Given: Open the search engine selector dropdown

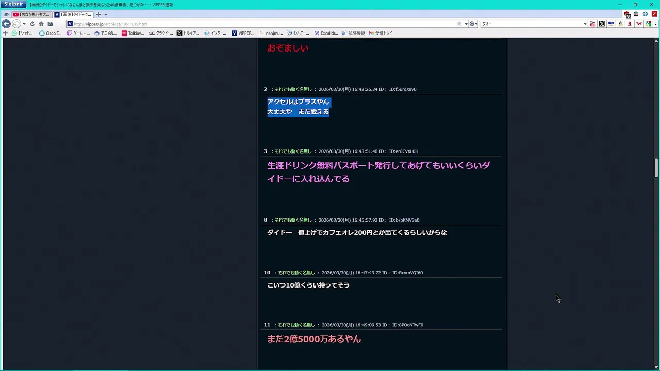Looking at the screenshot, I should [x=473, y=24].
